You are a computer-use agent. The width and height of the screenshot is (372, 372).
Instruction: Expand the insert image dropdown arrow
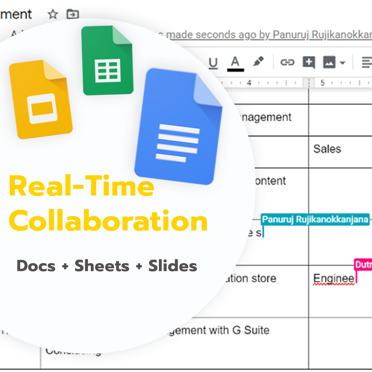coord(342,63)
